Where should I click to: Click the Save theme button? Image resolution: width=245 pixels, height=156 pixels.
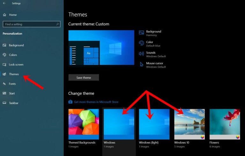tap(84, 78)
